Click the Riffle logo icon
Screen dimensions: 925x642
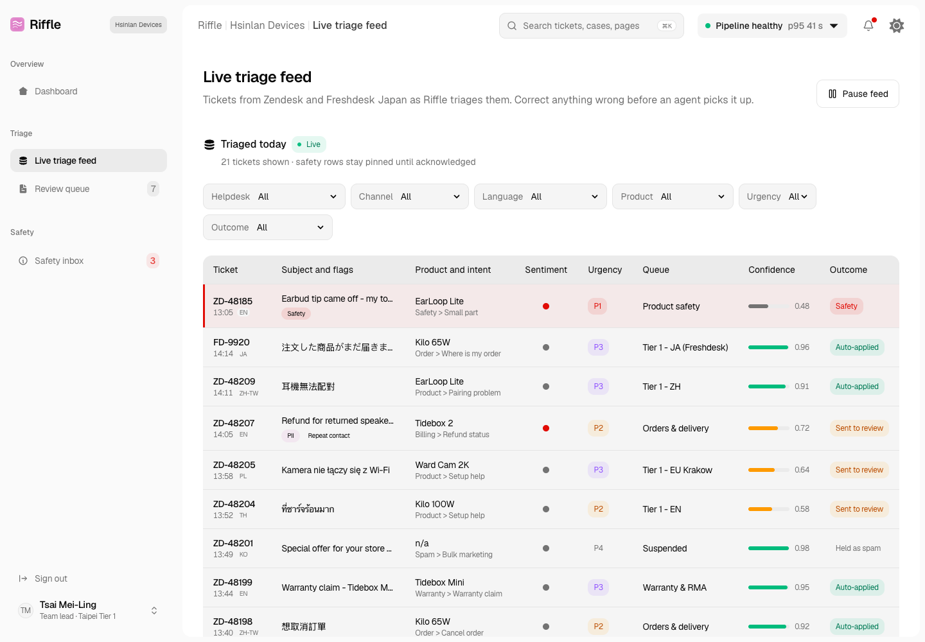(17, 24)
